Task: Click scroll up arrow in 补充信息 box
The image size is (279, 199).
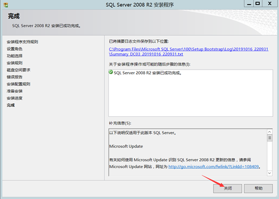Action: click(x=269, y=132)
